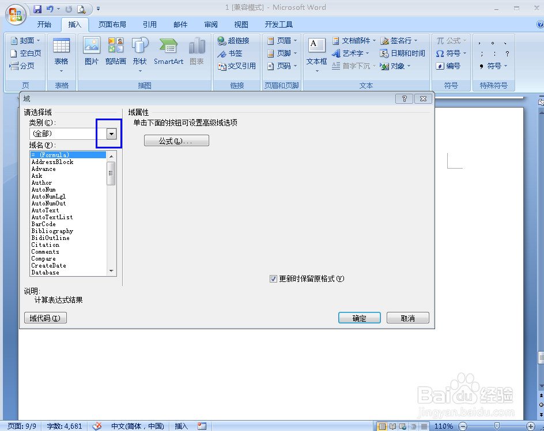
Task: Switch to the Developer (开发工具) tab
Action: pyautogui.click(x=278, y=25)
